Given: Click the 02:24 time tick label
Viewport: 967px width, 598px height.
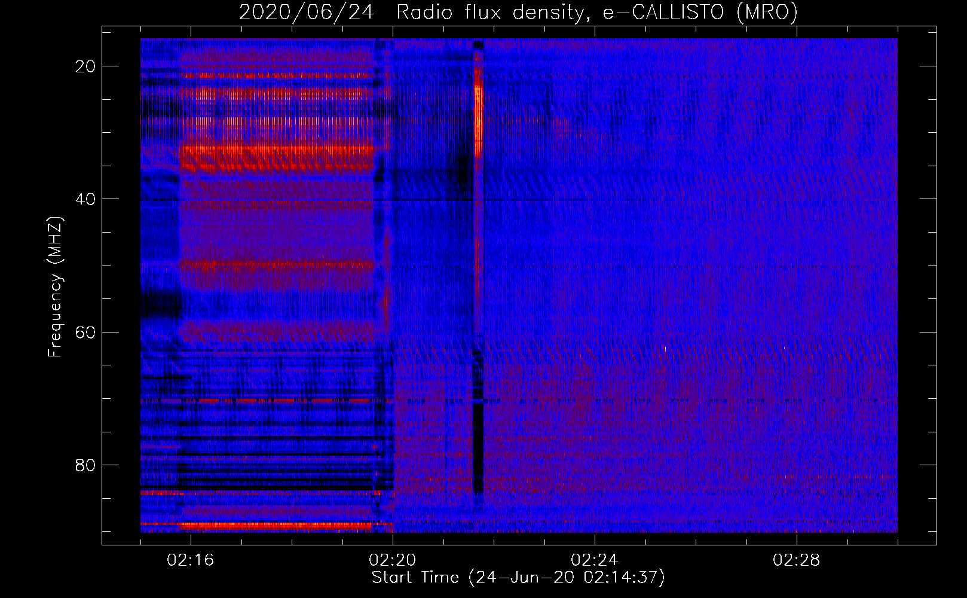Looking at the screenshot, I should tap(595, 560).
